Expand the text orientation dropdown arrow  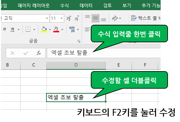click(x=120, y=18)
